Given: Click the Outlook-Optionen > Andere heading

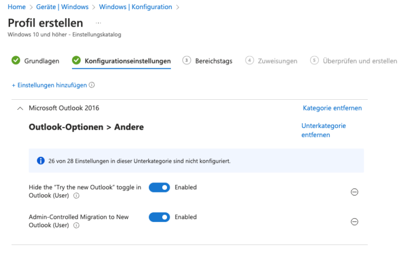Looking at the screenshot, I should click(x=86, y=127).
